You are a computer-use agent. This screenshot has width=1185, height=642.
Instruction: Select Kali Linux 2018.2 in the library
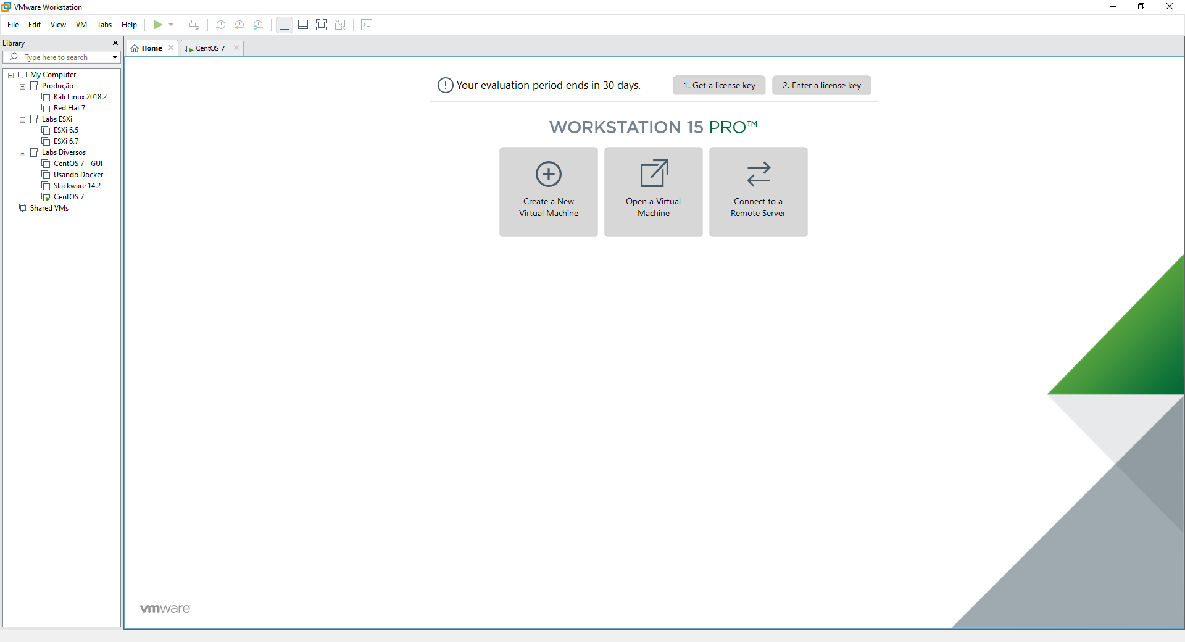[x=80, y=97]
